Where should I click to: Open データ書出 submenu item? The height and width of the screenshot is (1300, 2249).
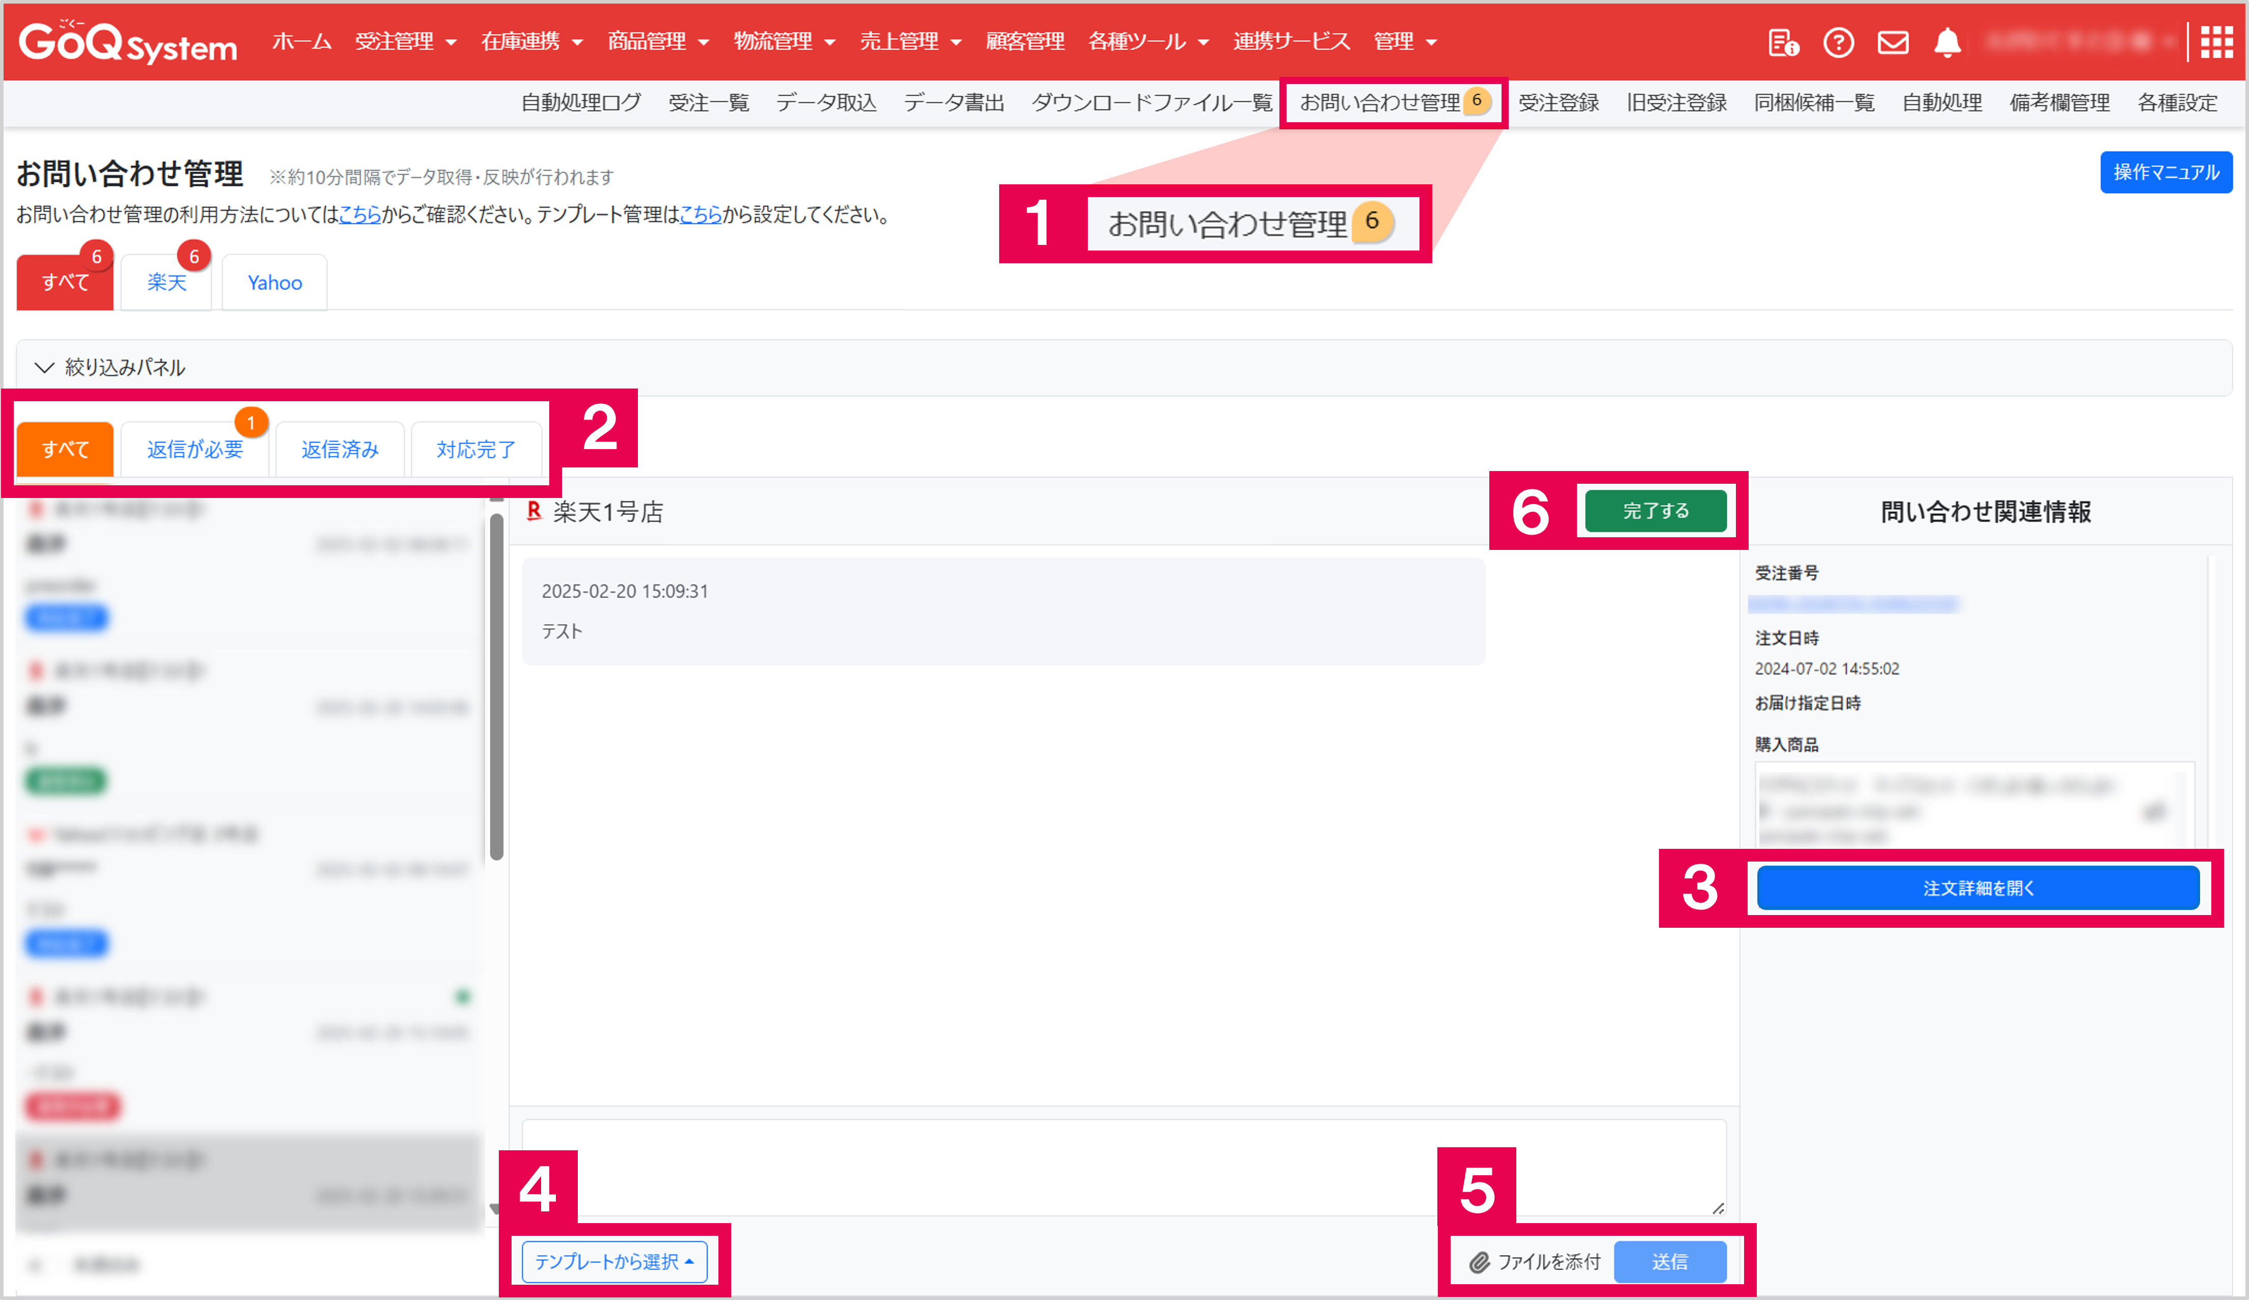pyautogui.click(x=954, y=102)
